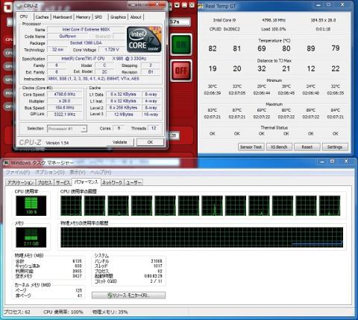This screenshot has width=358, height=320.
Task: Click the Instructions field in CPU-Z
Action: [x=104, y=79]
